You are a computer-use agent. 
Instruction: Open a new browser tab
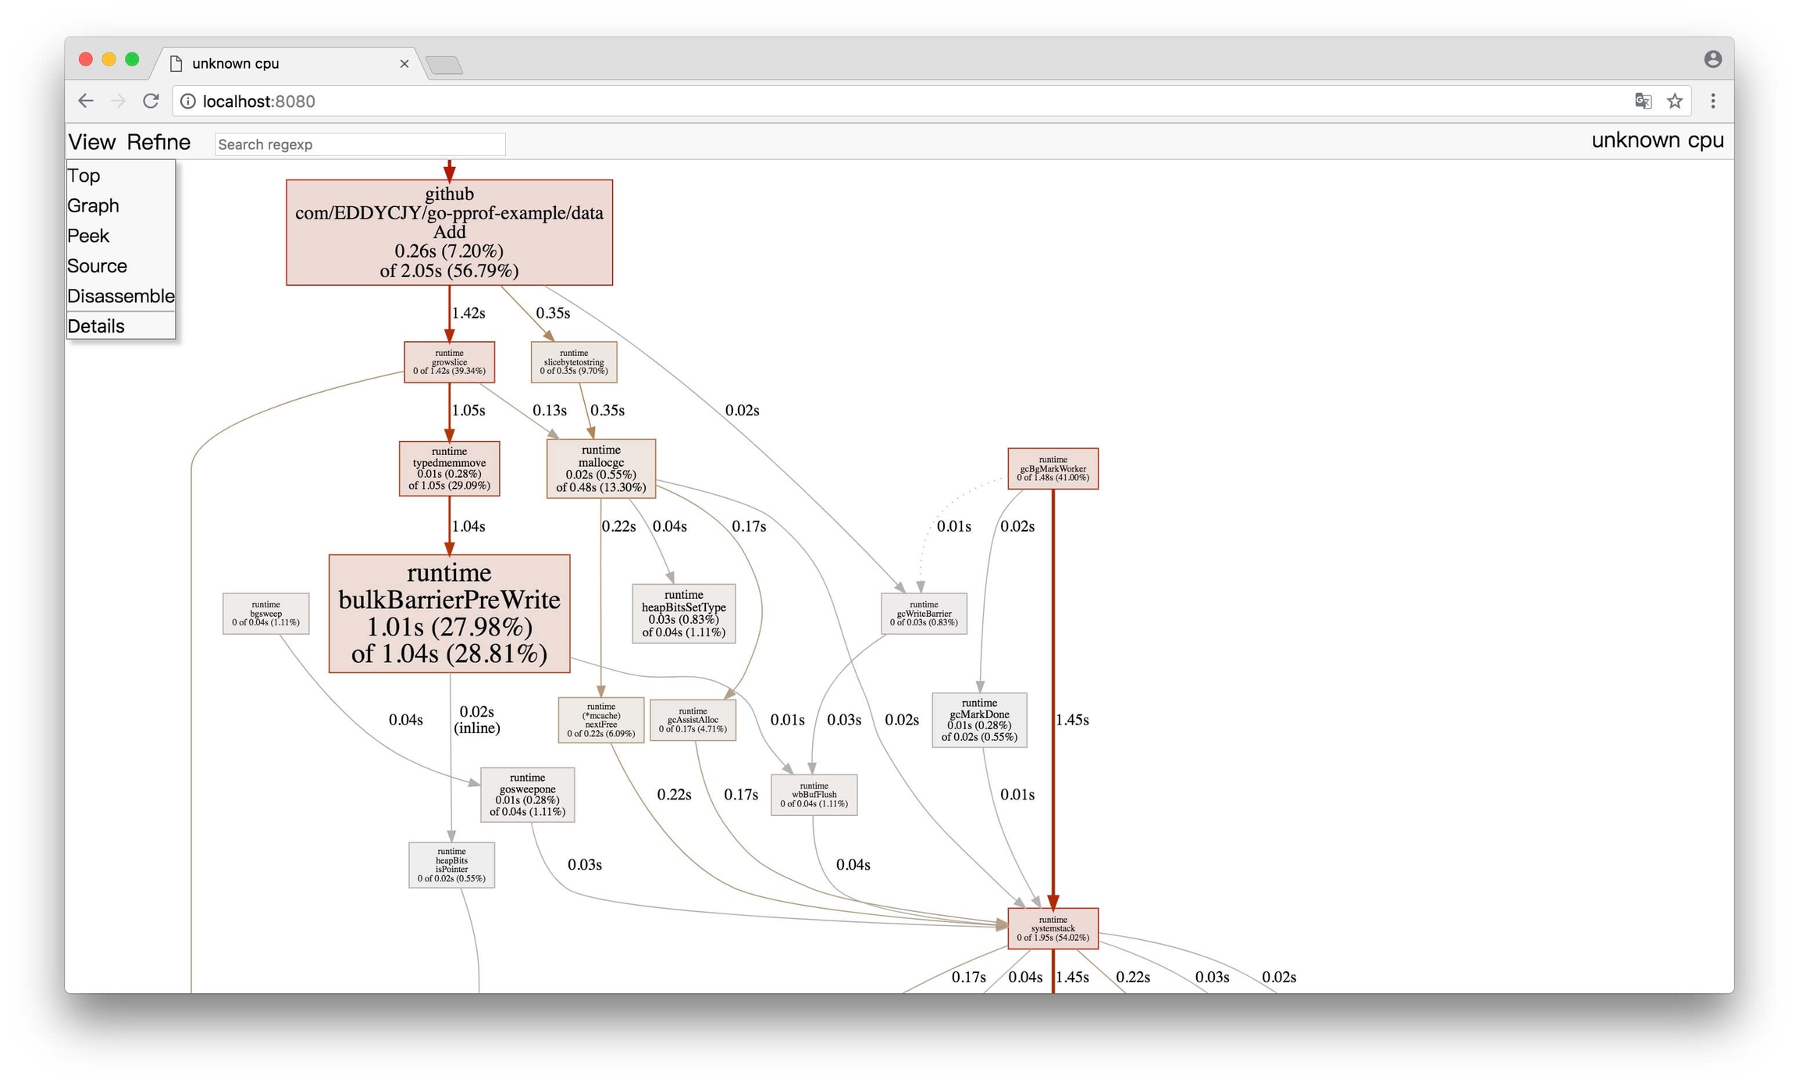tap(445, 66)
